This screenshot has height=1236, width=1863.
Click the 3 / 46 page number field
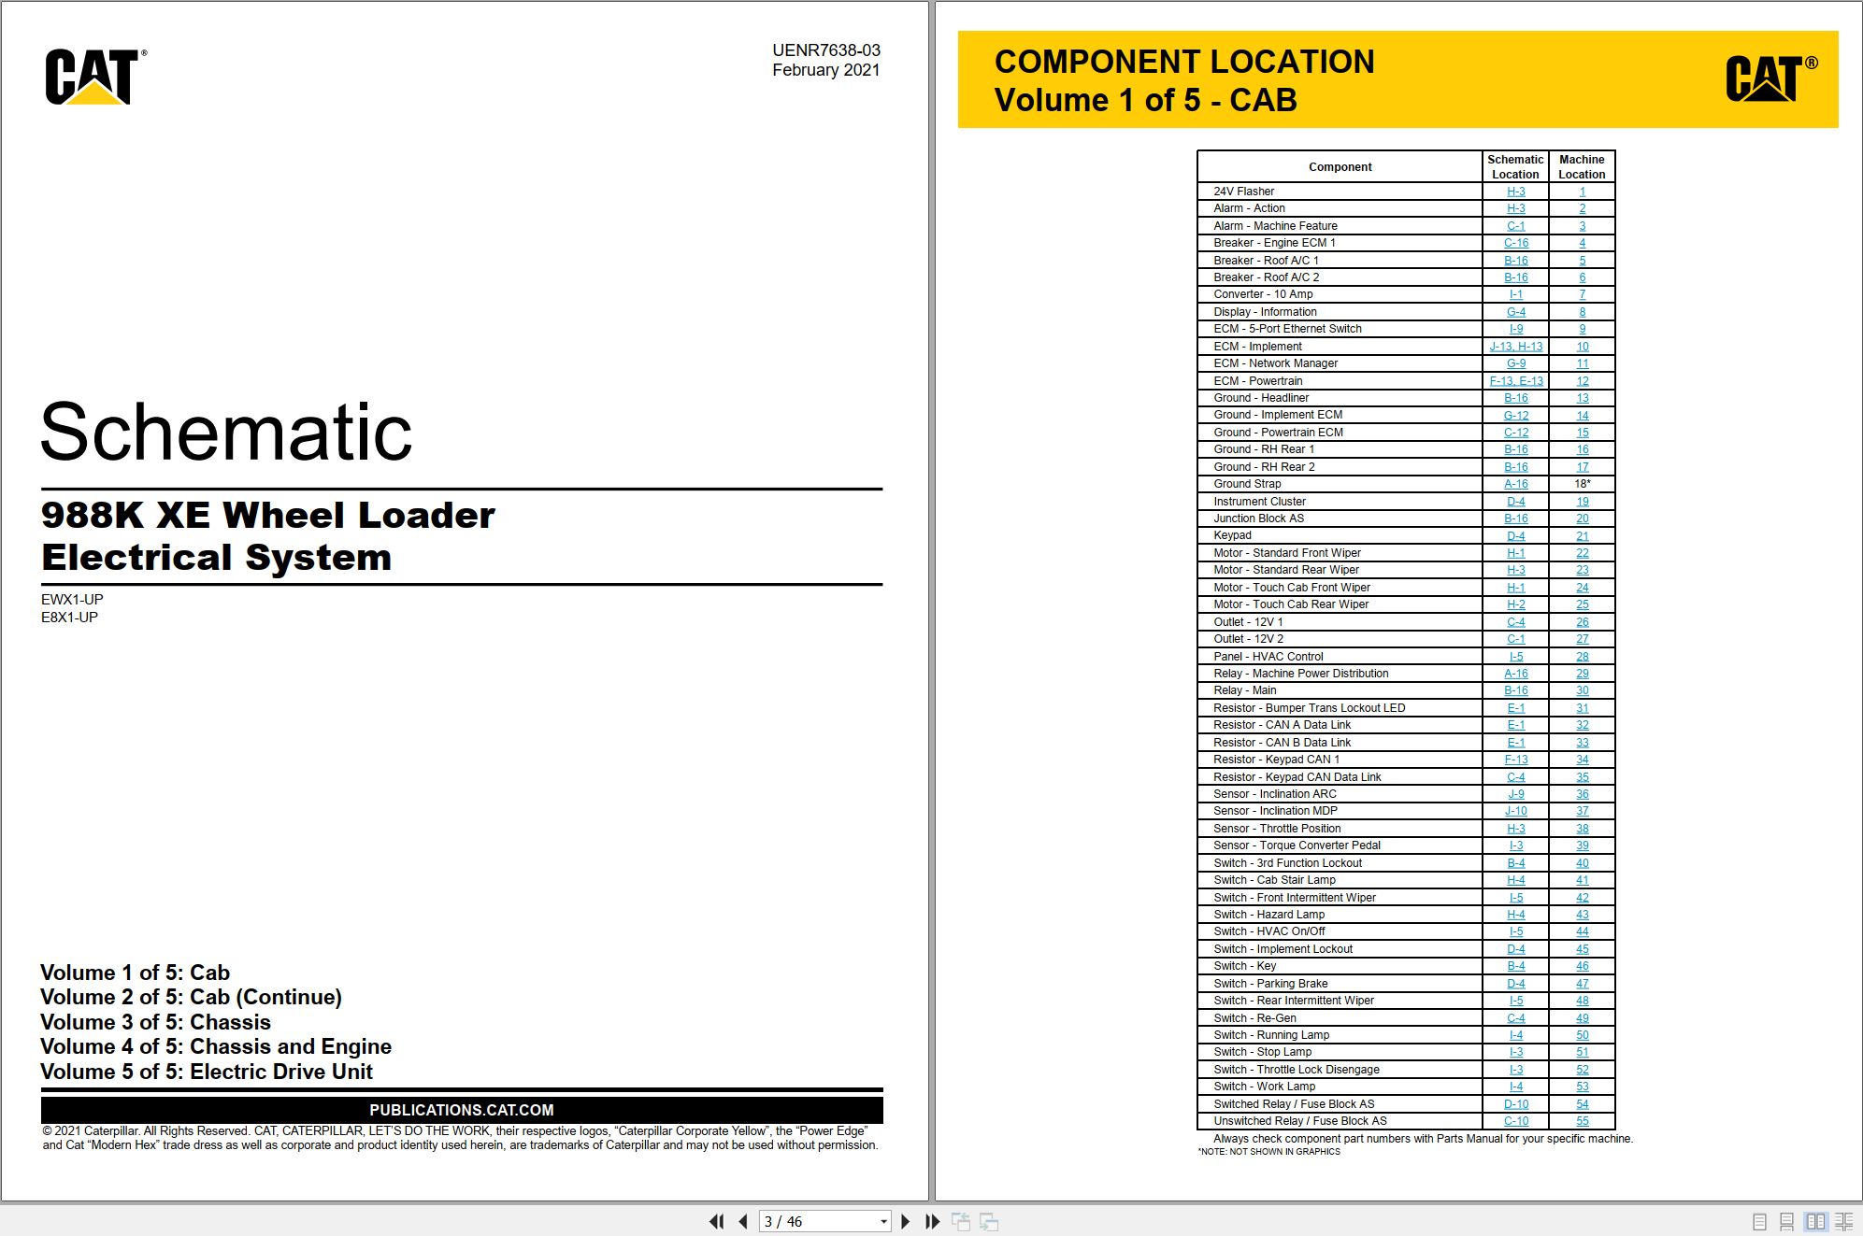[x=818, y=1221]
